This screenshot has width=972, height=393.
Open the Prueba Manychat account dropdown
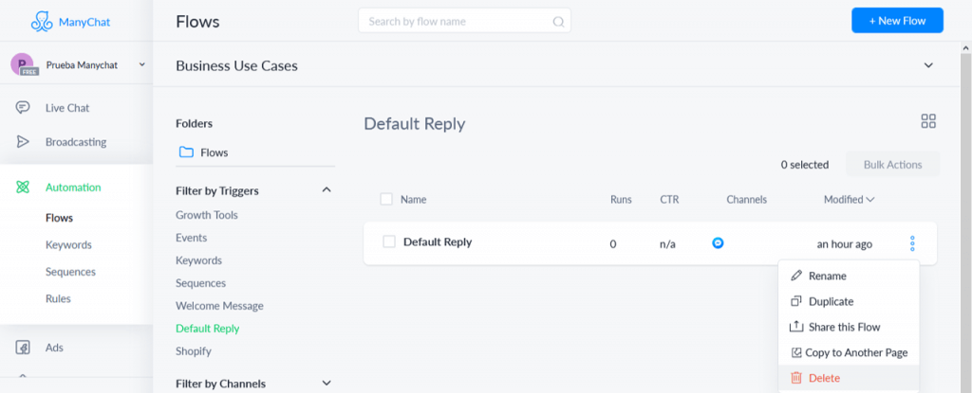(142, 64)
